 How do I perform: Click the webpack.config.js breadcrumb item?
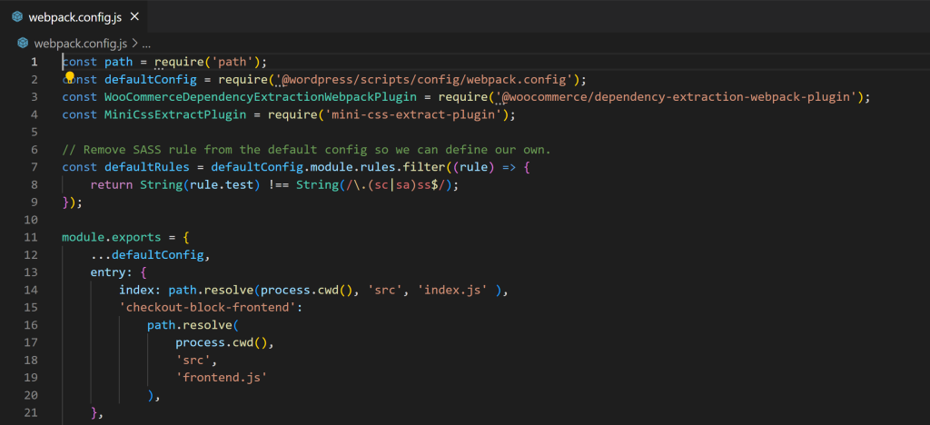pos(81,44)
